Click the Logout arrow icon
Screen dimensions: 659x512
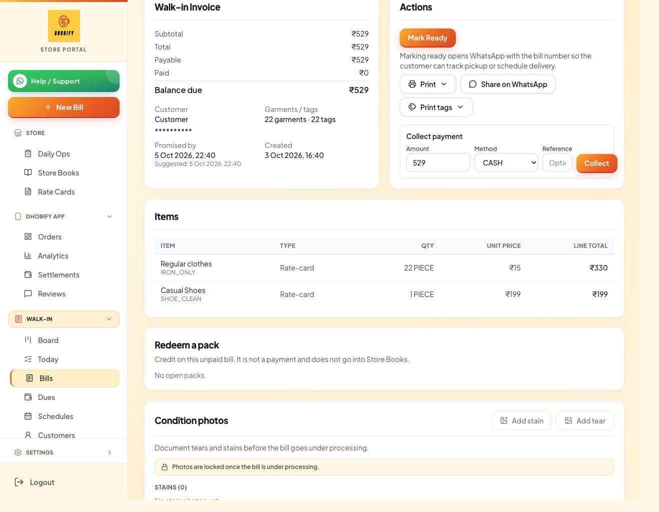19,482
